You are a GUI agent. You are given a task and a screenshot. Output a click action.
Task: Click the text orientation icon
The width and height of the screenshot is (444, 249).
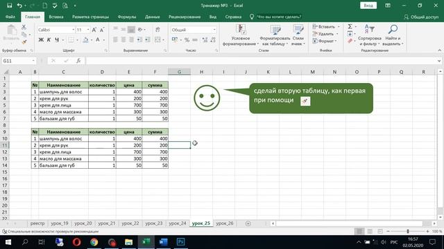(140, 30)
